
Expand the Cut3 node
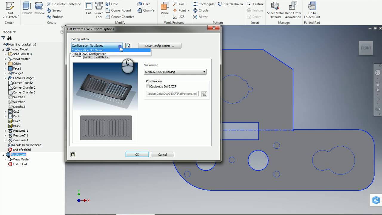[x=5, y=111]
